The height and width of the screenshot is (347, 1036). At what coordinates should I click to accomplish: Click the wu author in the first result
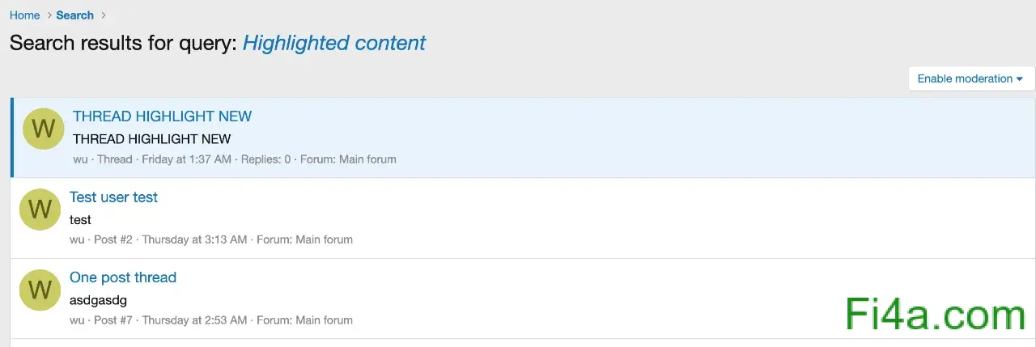point(80,159)
